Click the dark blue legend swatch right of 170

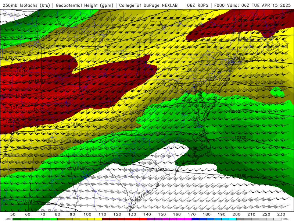196,219
